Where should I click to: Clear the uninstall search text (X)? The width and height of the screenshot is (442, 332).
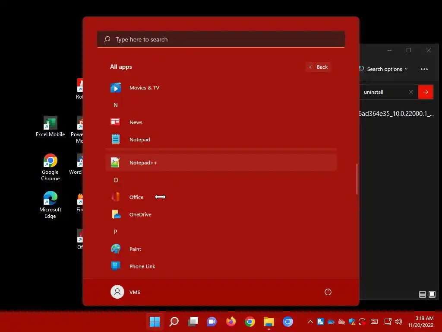(x=411, y=92)
